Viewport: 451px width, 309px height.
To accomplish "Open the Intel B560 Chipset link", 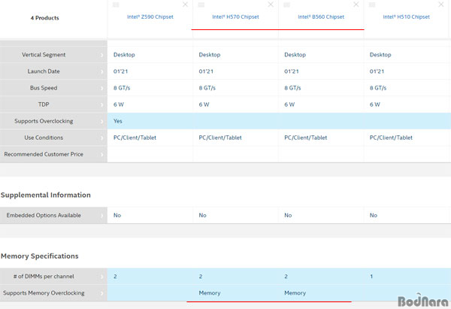I will pyautogui.click(x=321, y=17).
